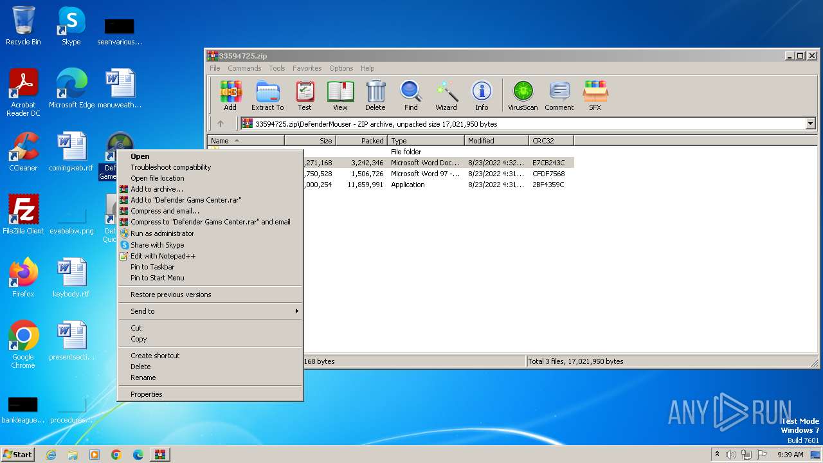Screen dimensions: 823x463
Task: Click the Info toolbar icon
Action: point(482,95)
